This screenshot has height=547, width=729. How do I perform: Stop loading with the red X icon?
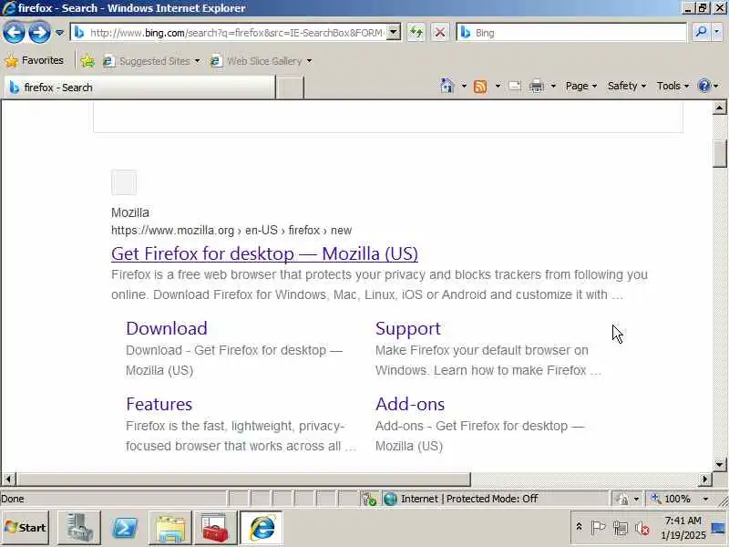click(439, 33)
